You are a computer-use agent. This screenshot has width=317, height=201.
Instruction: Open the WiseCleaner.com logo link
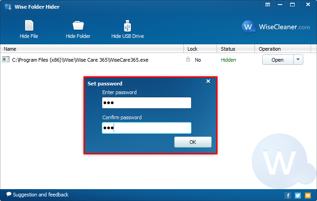coord(276,26)
